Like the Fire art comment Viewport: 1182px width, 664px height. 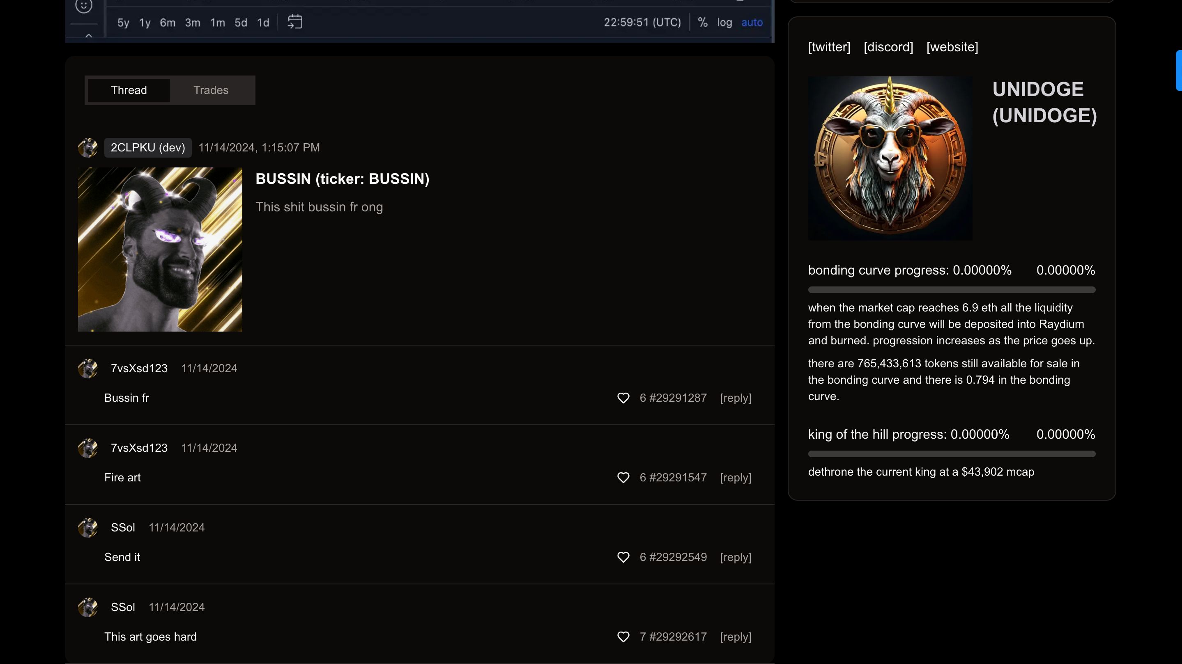pos(623,478)
